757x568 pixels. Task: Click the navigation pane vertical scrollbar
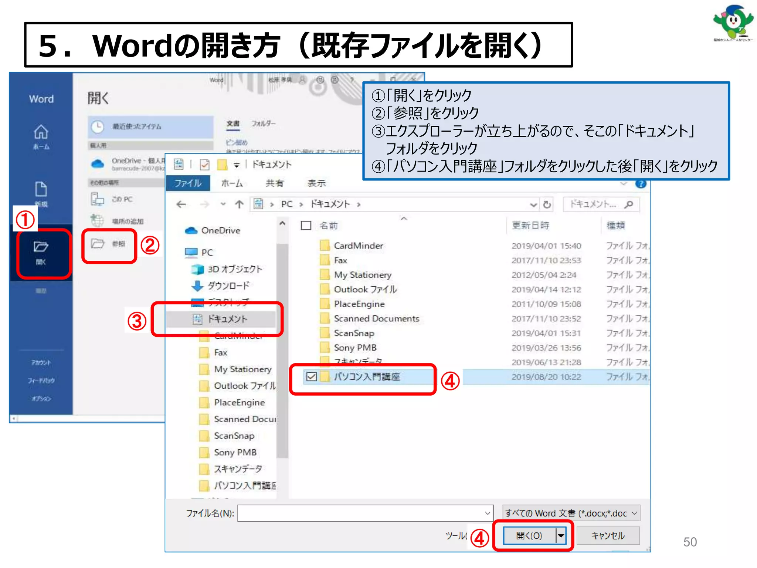tap(282, 350)
